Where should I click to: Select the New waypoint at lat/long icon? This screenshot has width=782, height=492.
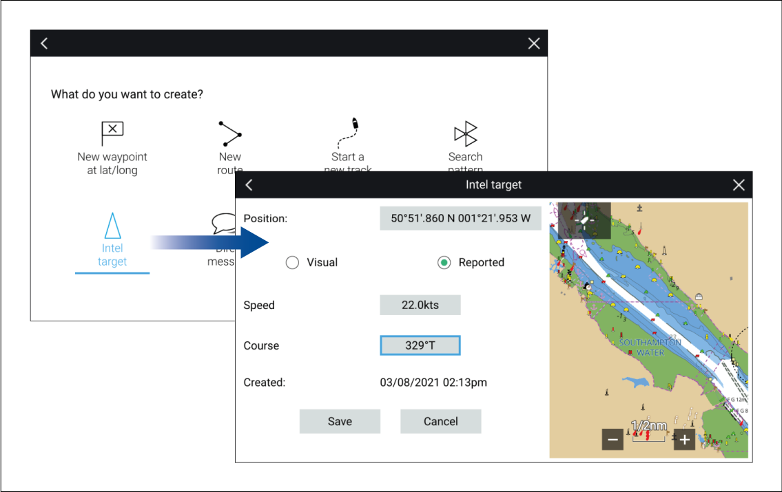(x=112, y=133)
